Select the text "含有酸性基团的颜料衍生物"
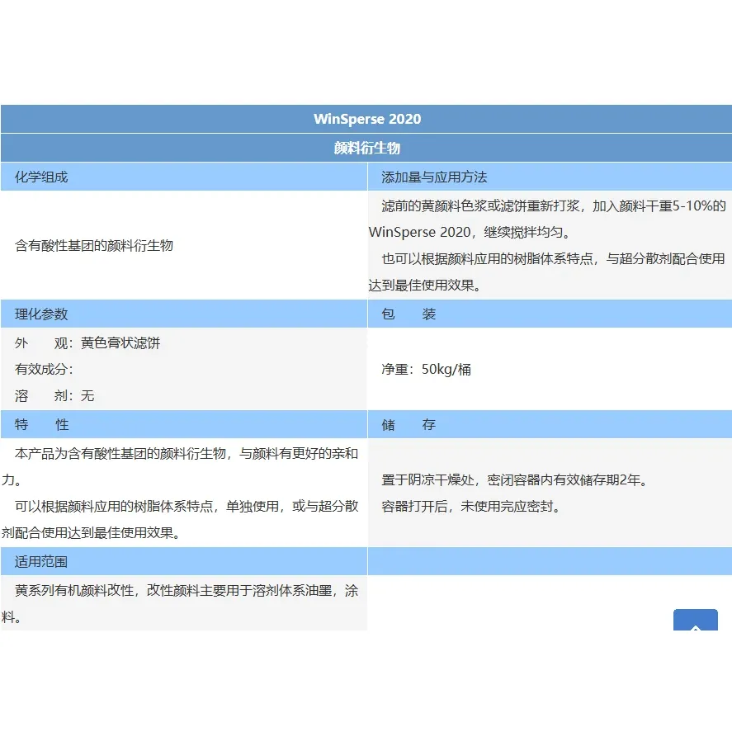This screenshot has height=732, width=732. pyautogui.click(x=94, y=246)
